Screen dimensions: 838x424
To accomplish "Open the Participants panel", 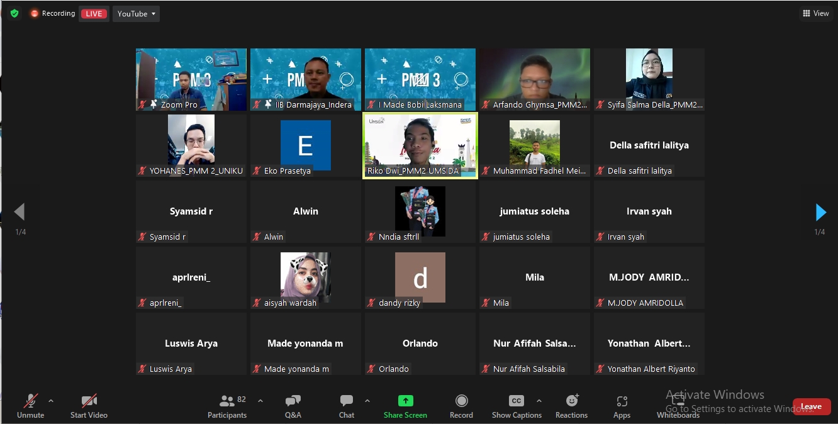I will click(227, 406).
